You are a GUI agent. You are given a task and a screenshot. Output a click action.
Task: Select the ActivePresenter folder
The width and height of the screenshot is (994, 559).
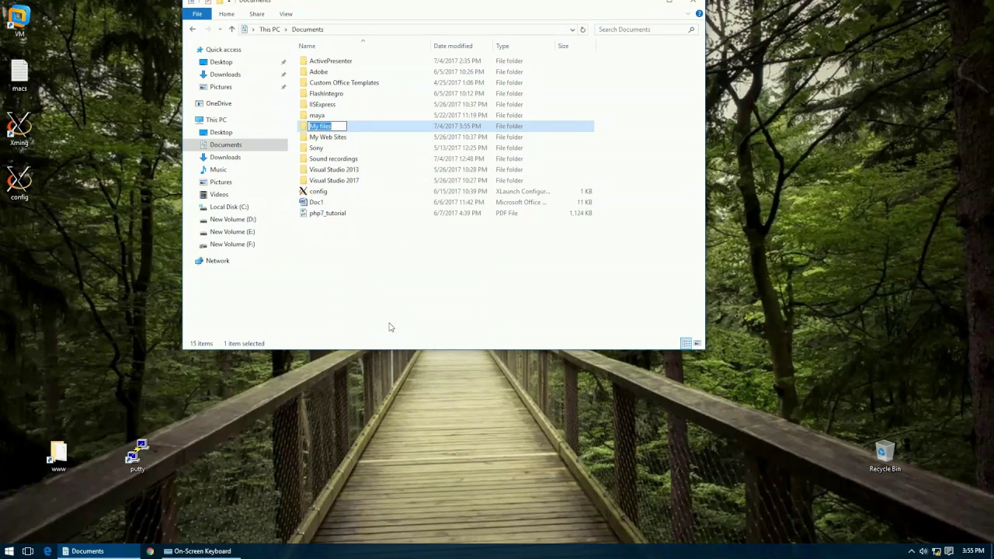click(x=330, y=61)
